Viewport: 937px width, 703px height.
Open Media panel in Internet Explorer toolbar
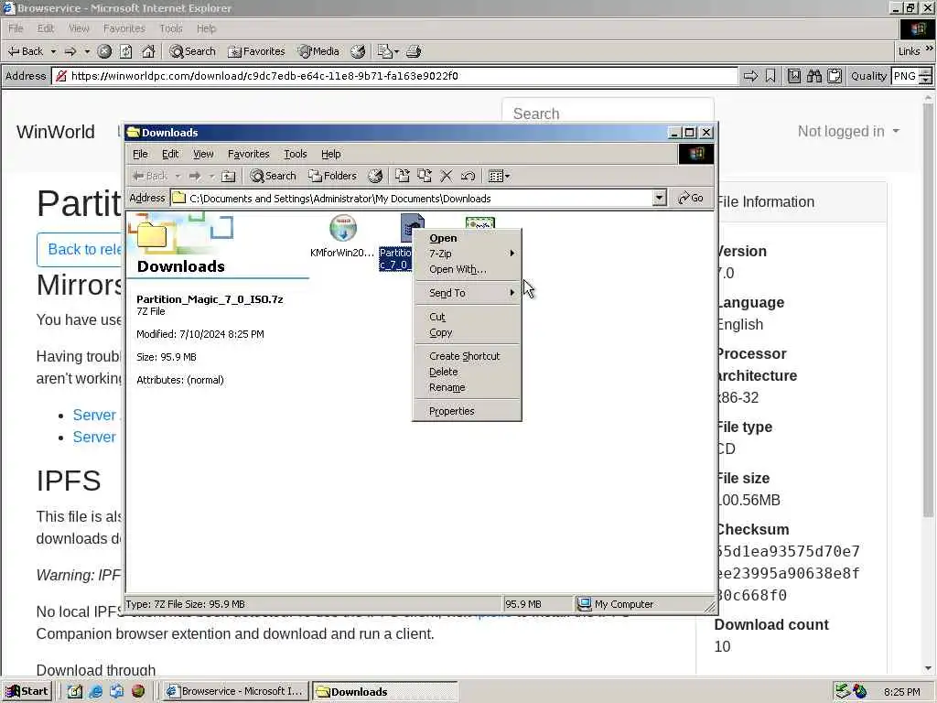[318, 51]
